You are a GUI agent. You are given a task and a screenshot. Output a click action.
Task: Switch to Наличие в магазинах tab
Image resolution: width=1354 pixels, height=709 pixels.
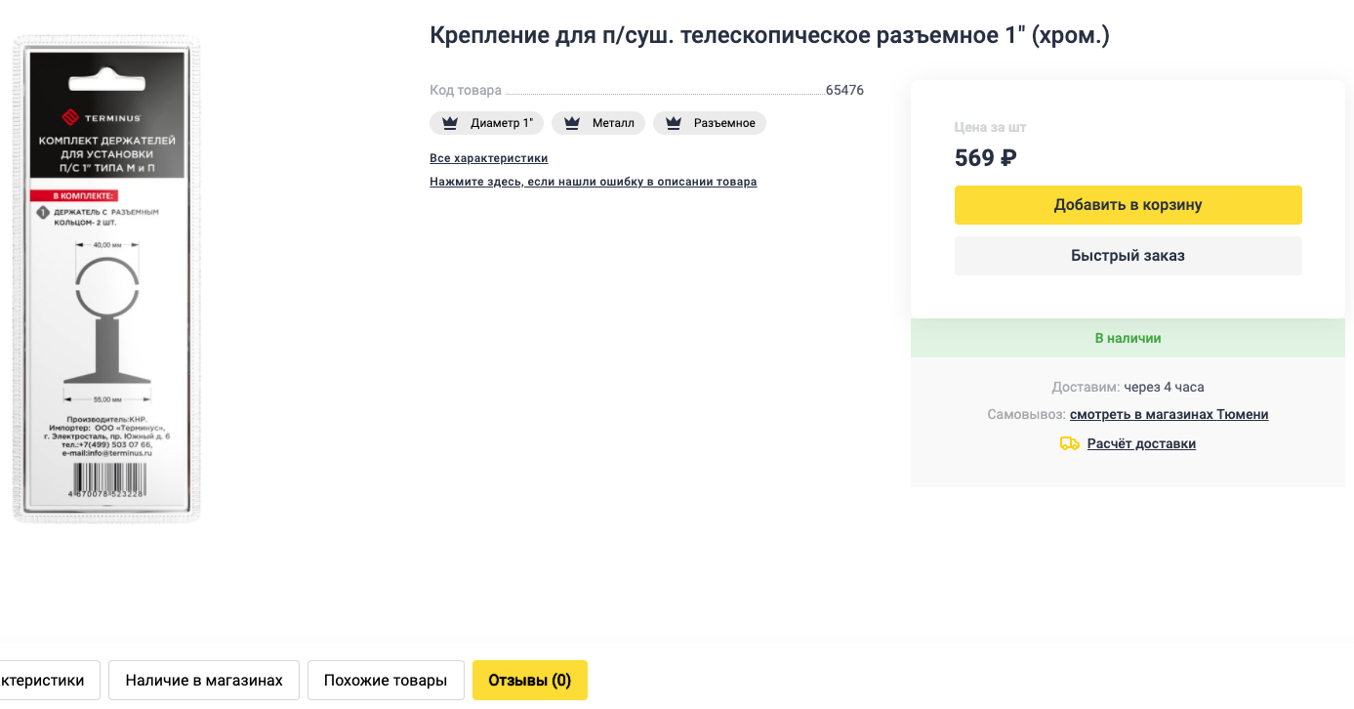pyautogui.click(x=204, y=681)
